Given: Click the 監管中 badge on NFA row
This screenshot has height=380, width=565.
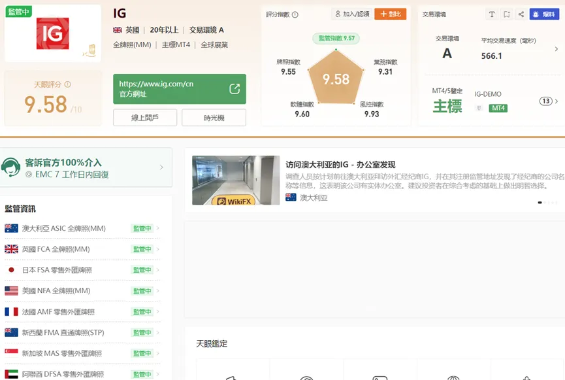Looking at the screenshot, I should click(x=142, y=291).
